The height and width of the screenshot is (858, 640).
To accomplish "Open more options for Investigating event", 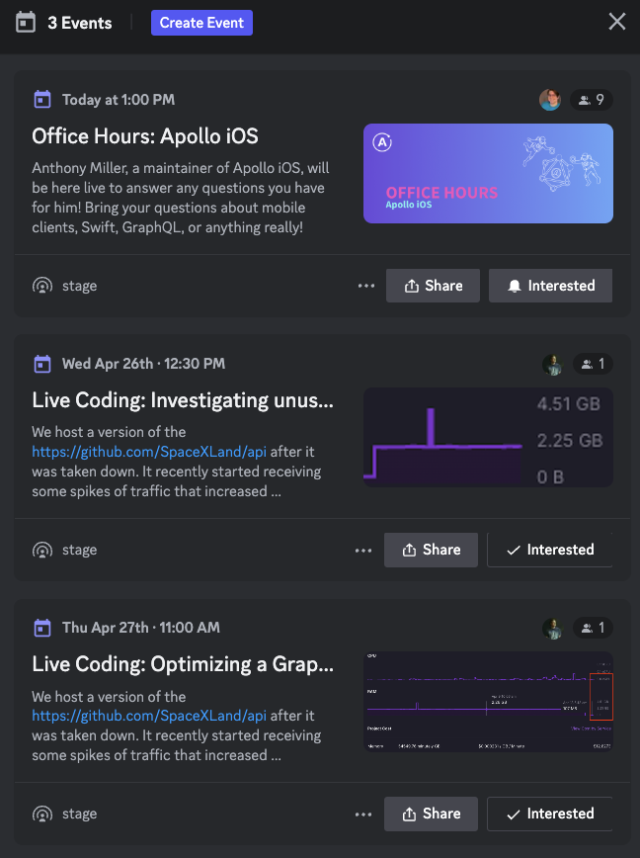I will tap(363, 551).
